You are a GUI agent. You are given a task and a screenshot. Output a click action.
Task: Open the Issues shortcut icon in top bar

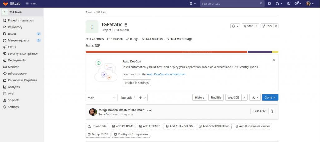click(x=270, y=3)
